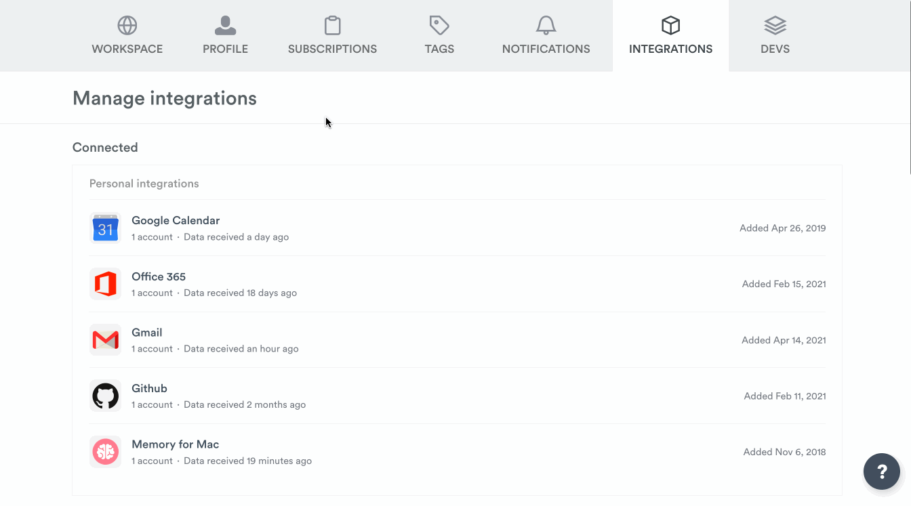Click the Devs layers icon
This screenshot has height=506, width=911.
[775, 26]
